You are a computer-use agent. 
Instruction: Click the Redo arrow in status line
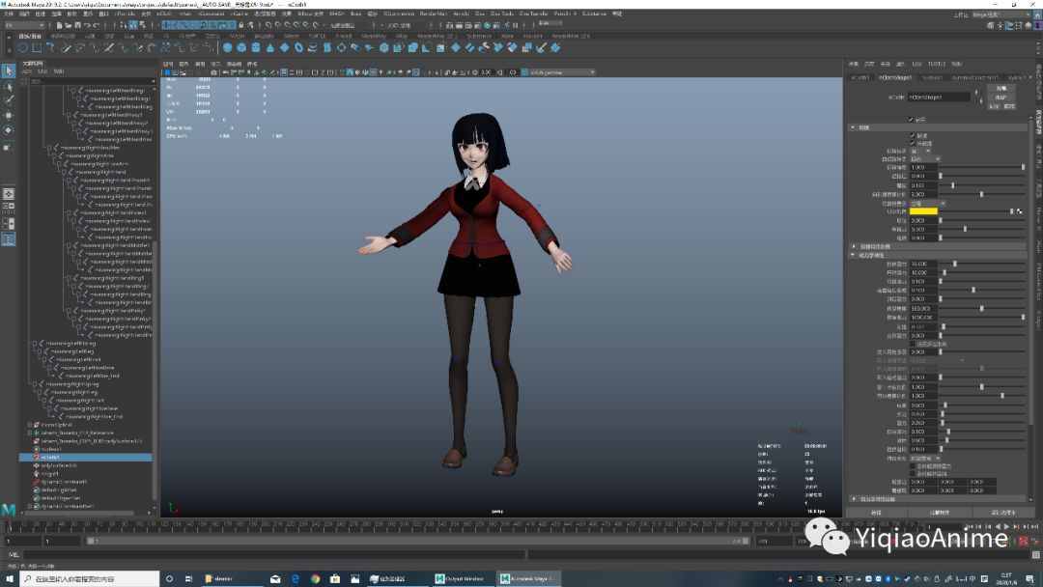tap(96, 25)
